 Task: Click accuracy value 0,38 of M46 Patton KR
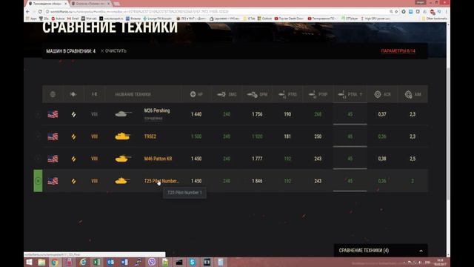pyautogui.click(x=382, y=159)
